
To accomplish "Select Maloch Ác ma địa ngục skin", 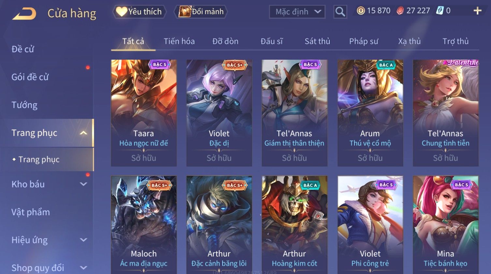I will click(144, 225).
